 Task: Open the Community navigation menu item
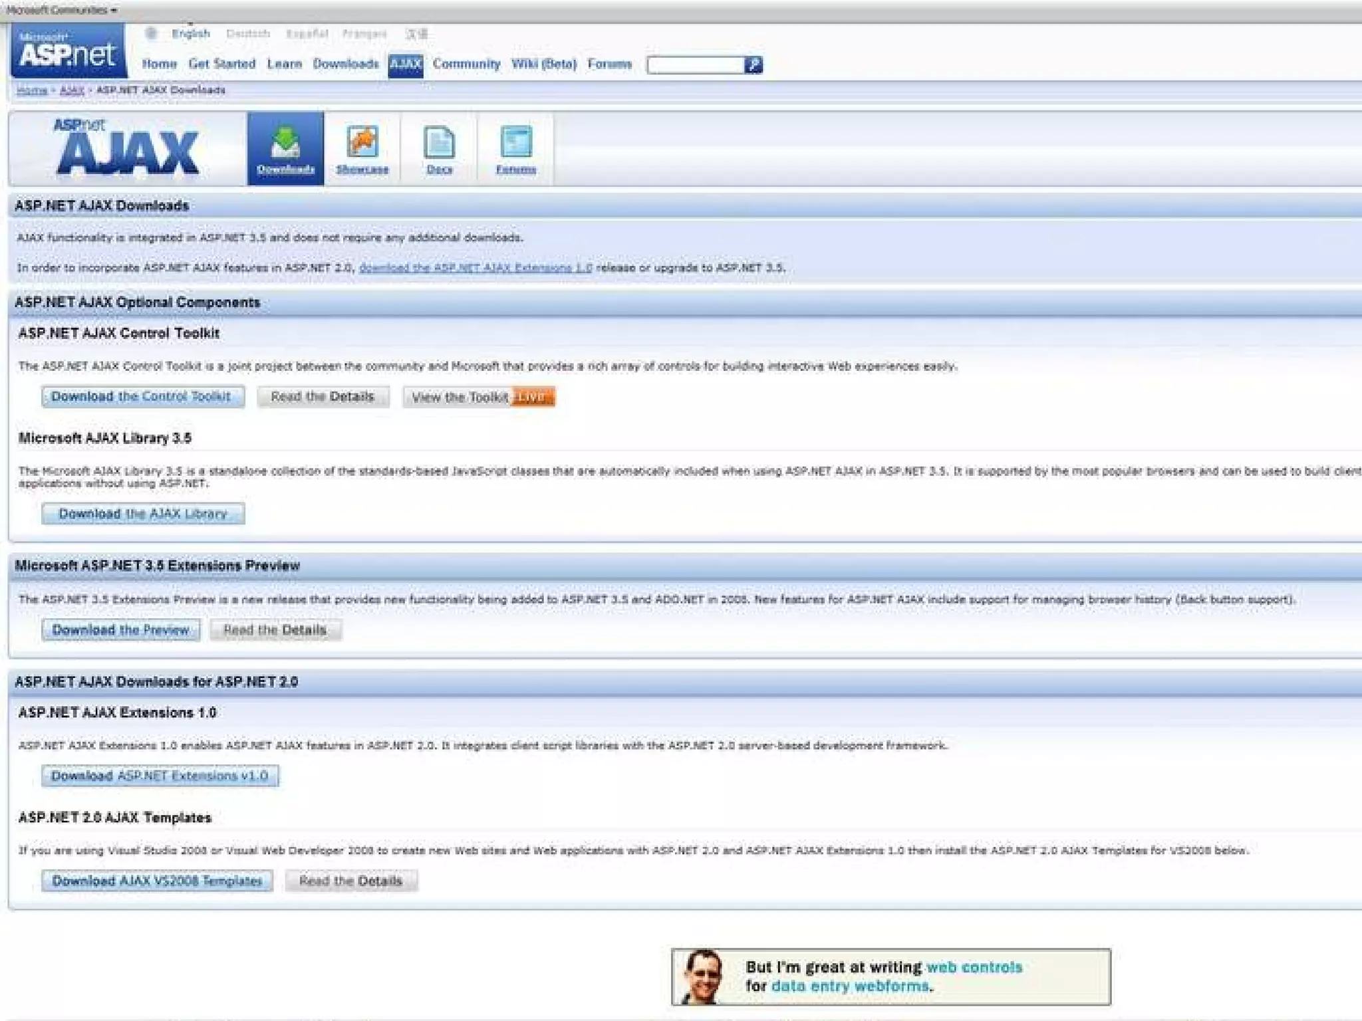click(x=466, y=64)
